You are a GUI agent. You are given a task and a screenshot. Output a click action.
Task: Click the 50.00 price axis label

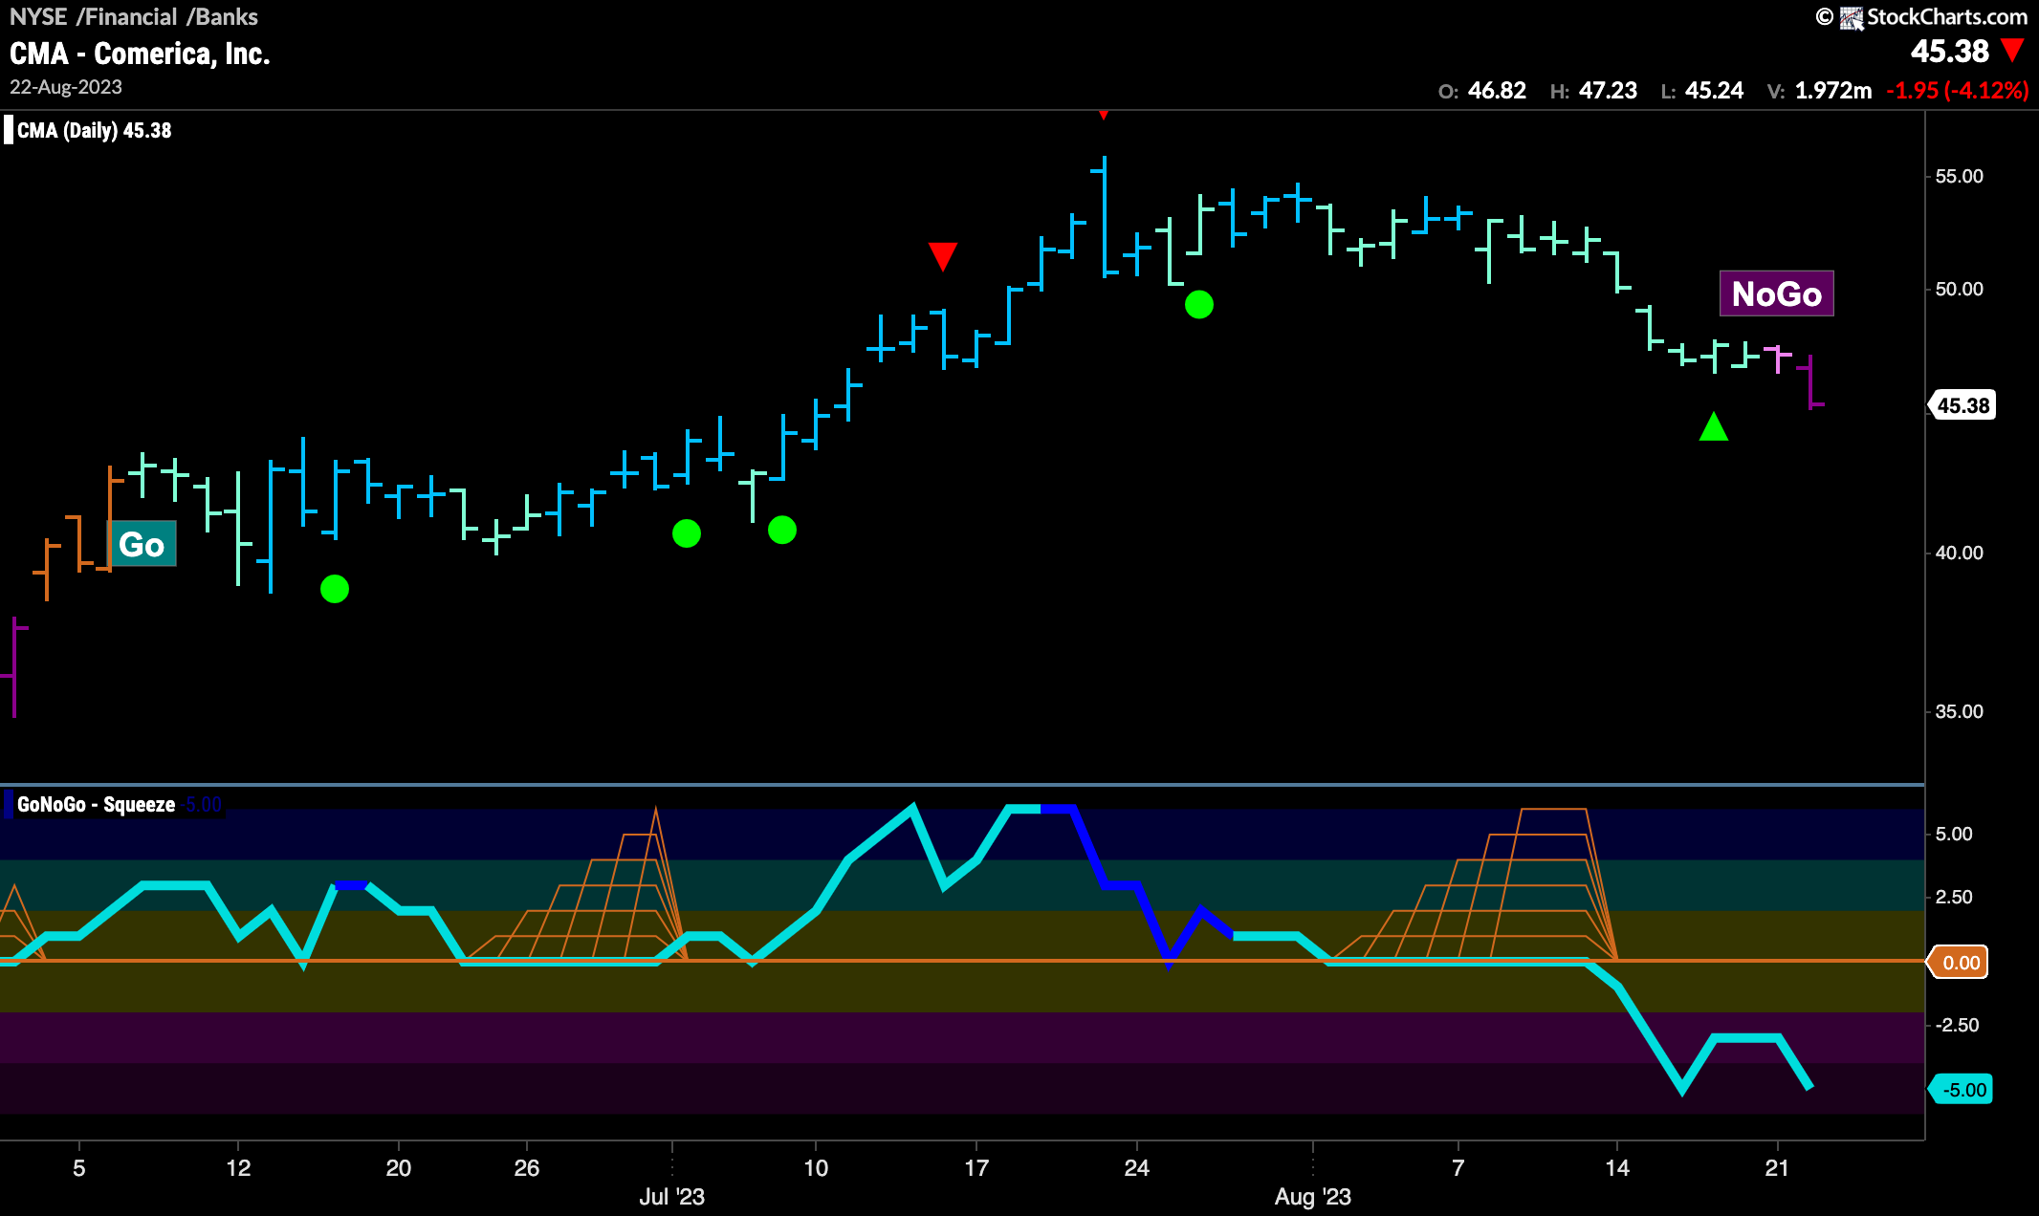tap(1959, 289)
